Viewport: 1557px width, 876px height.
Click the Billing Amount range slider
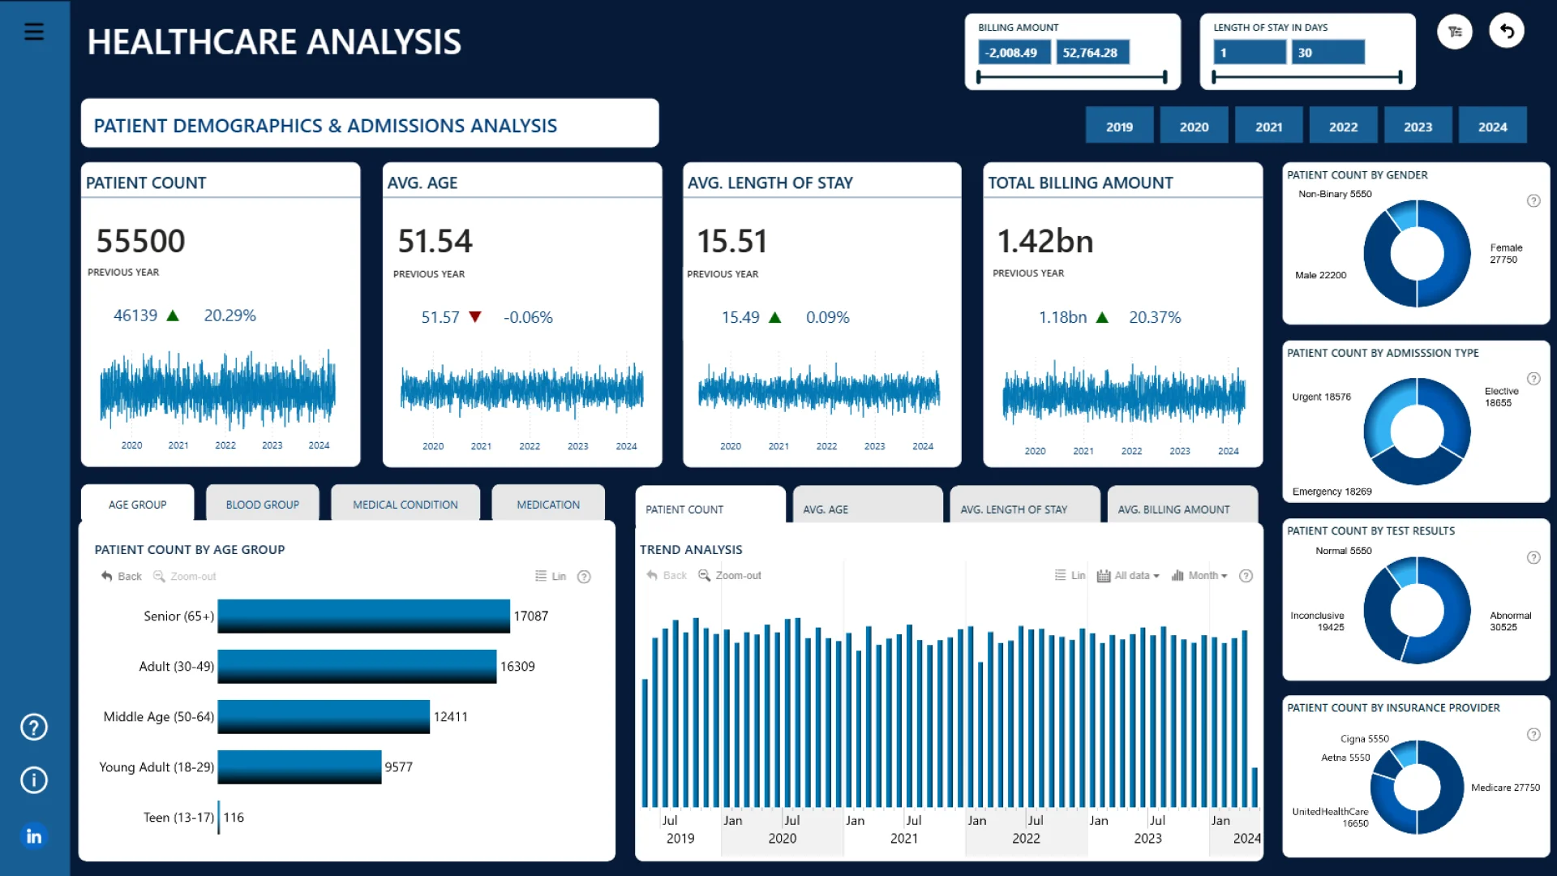(1072, 77)
